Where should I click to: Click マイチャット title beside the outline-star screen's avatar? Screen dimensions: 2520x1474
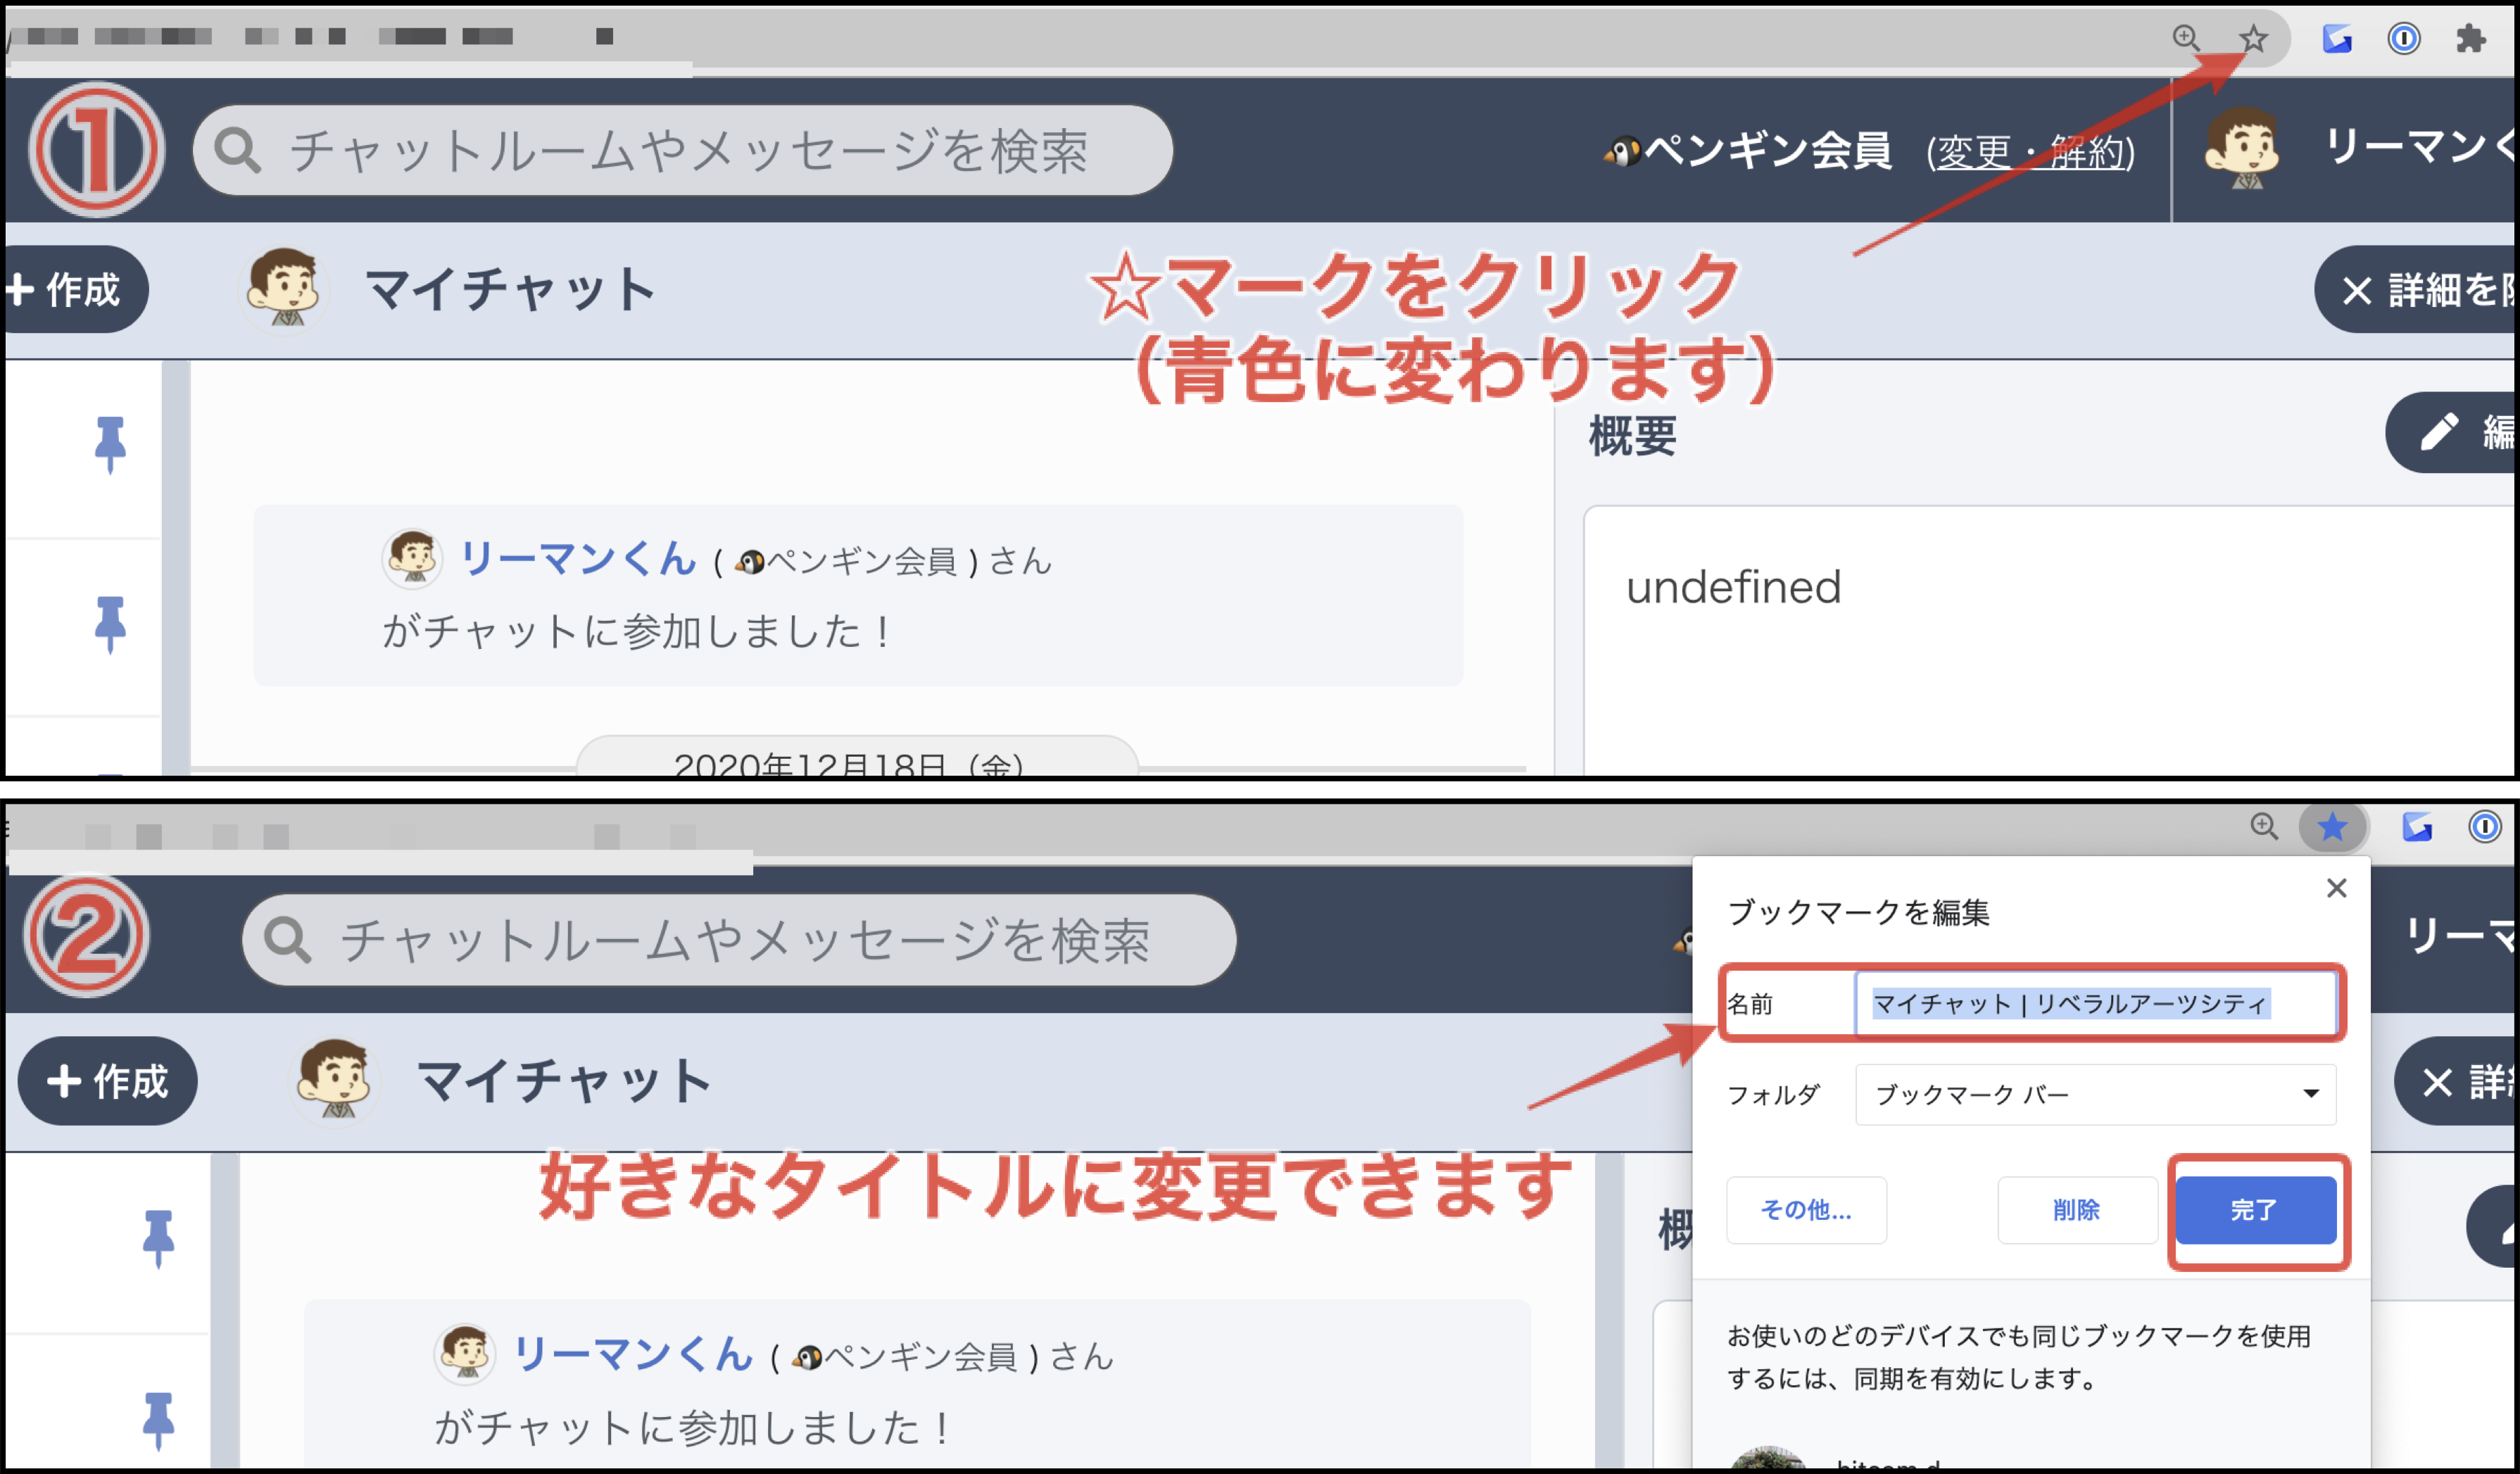click(511, 290)
